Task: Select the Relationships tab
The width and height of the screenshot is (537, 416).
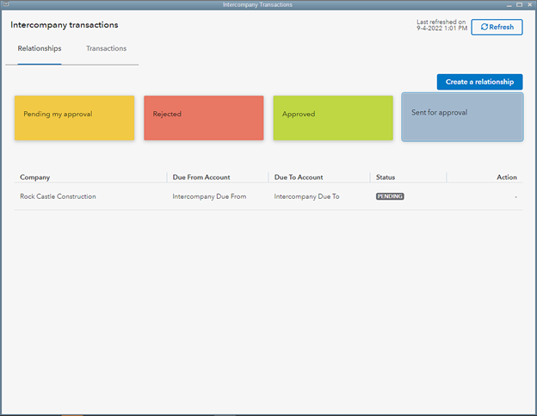Action: tap(40, 49)
